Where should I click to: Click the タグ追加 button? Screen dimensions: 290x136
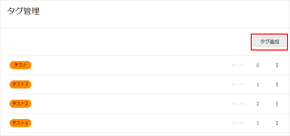270,42
